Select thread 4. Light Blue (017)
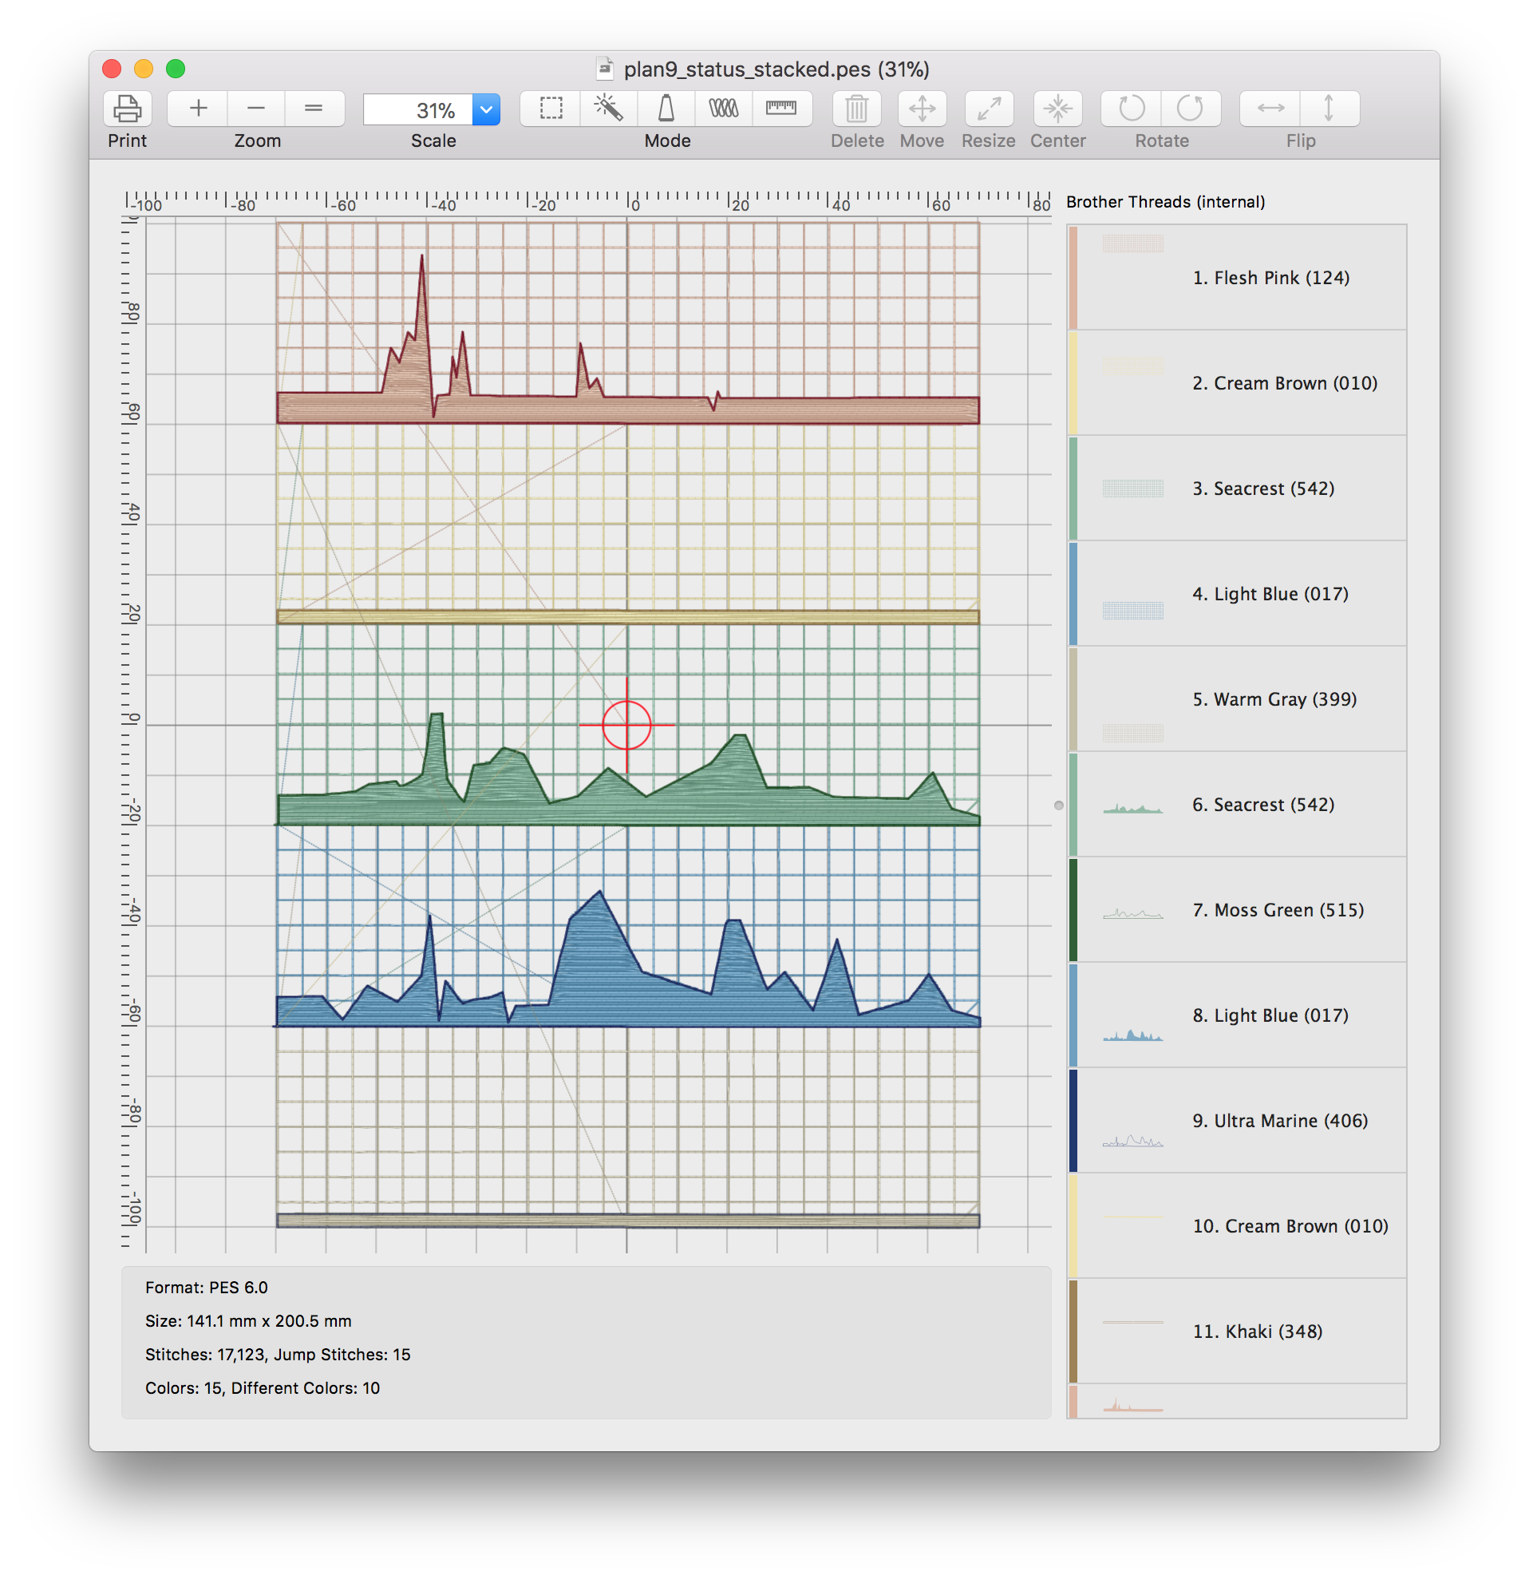This screenshot has height=1579, width=1529. coord(1237,594)
